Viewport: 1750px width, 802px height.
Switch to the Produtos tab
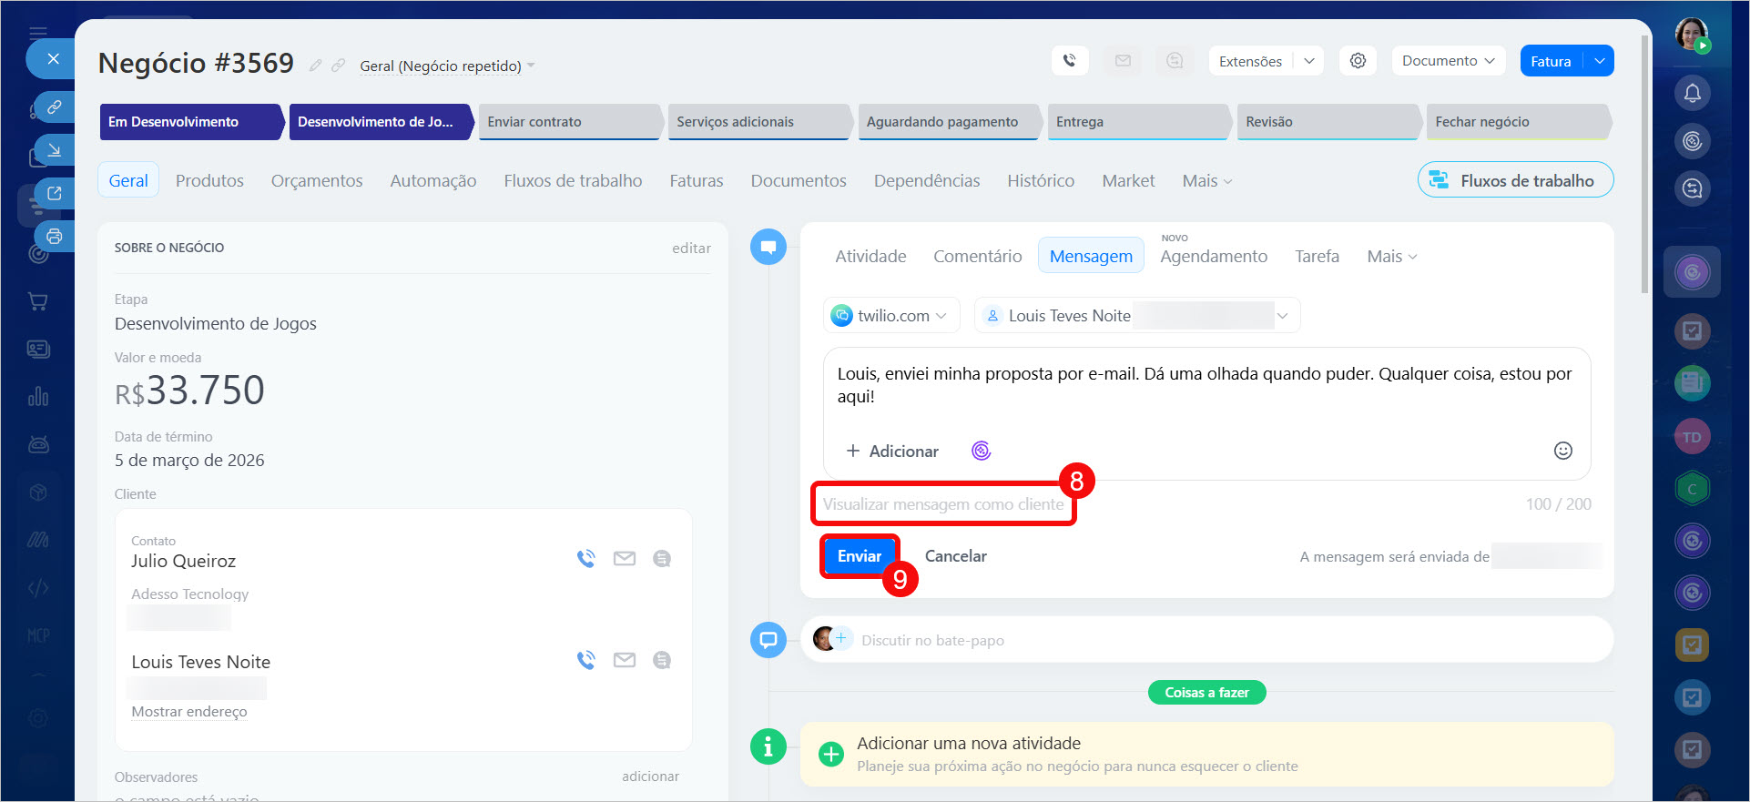click(209, 180)
